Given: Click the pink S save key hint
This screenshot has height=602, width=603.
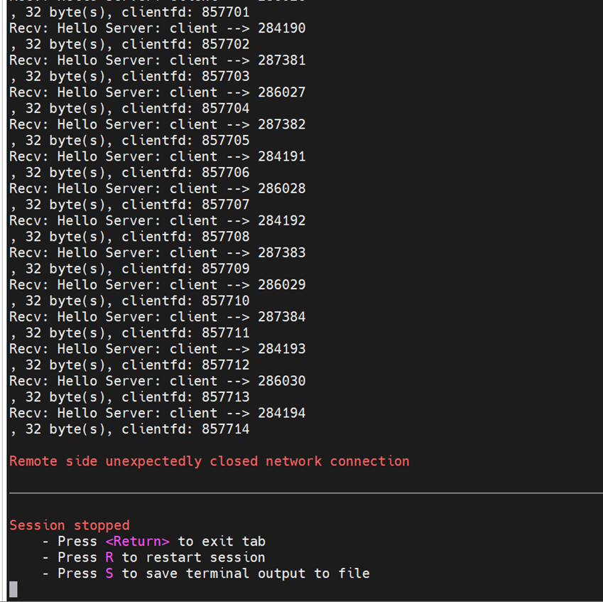Looking at the screenshot, I should point(109,574).
